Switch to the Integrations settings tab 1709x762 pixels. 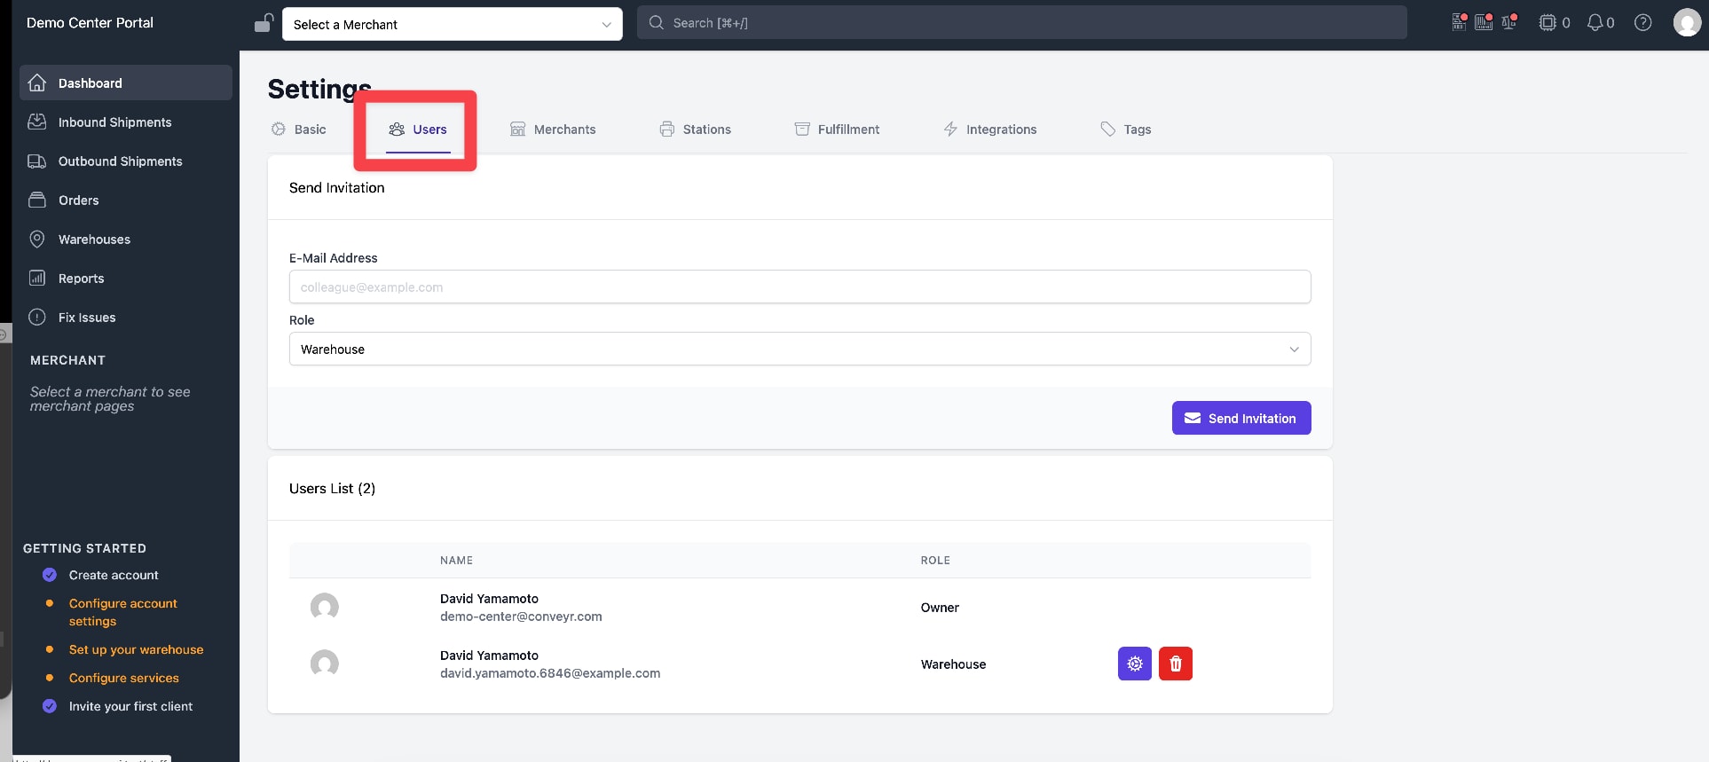[x=989, y=130]
